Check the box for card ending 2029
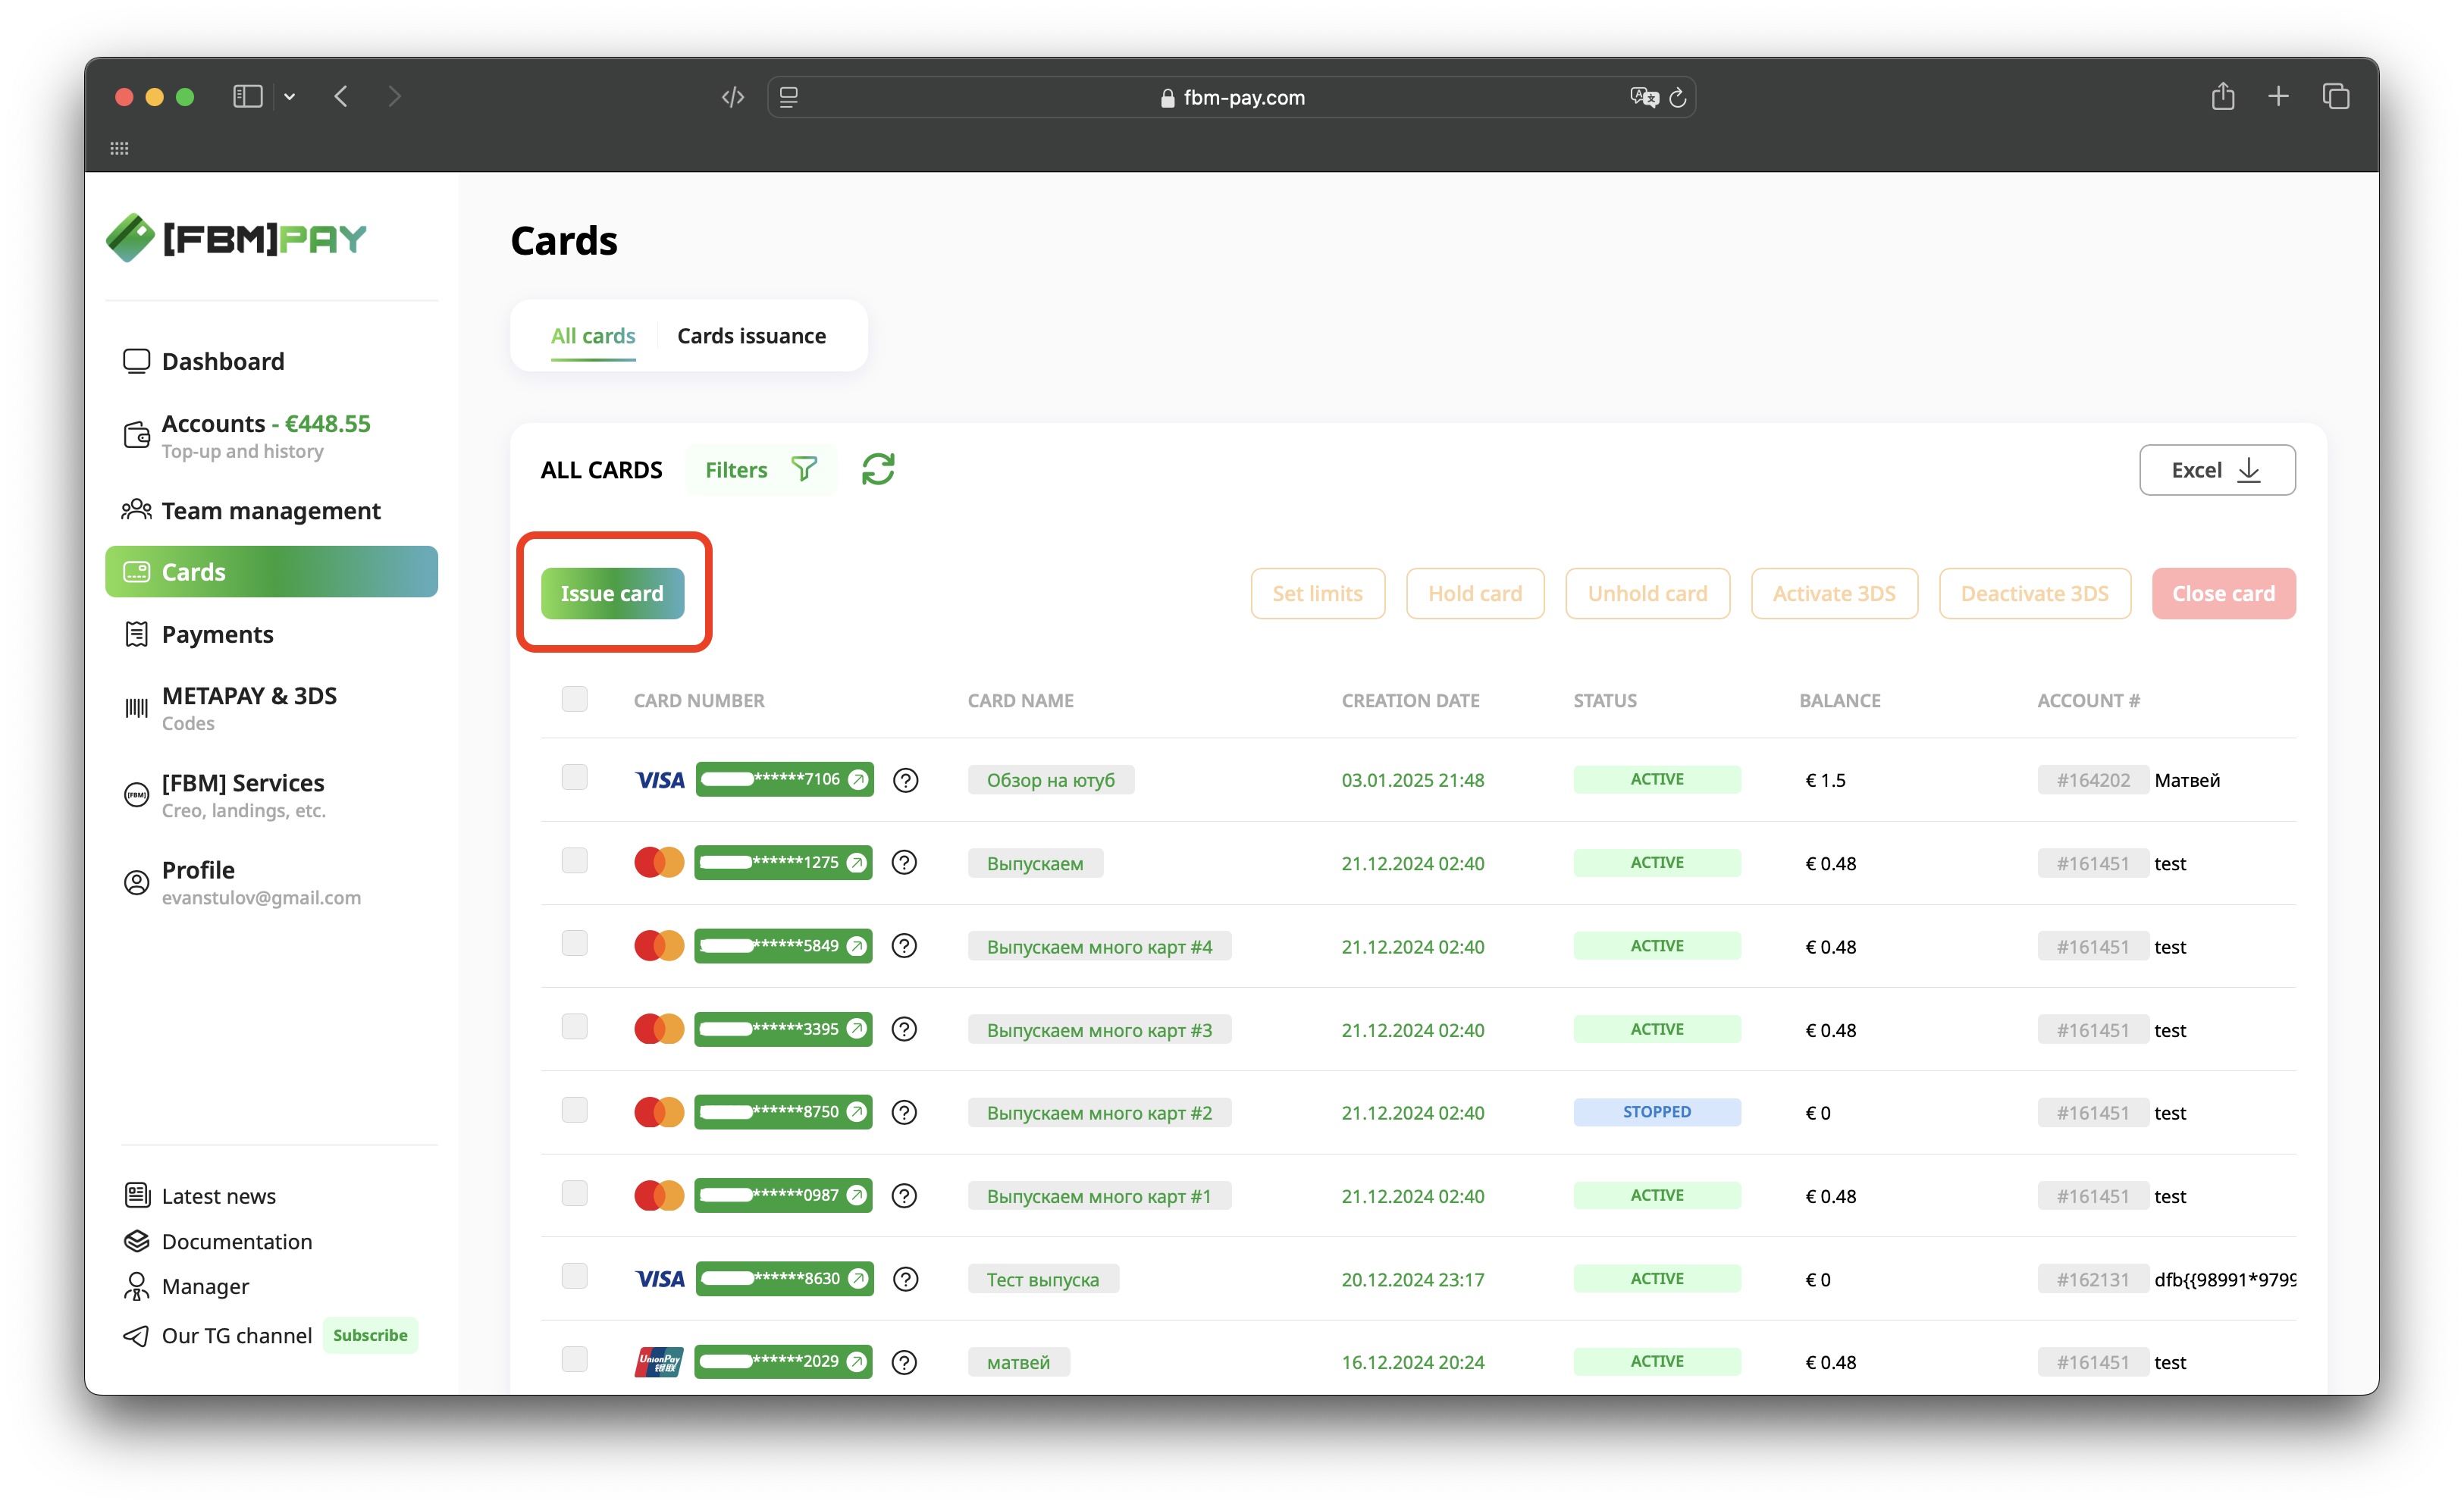This screenshot has width=2464, height=1507. [574, 1358]
